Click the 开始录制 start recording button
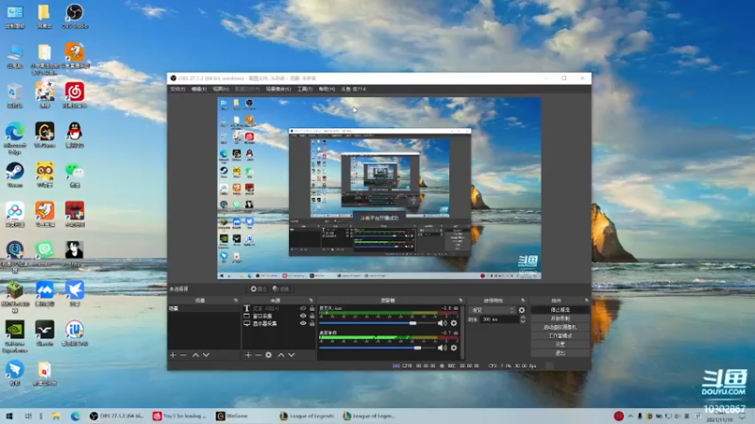Image resolution: width=755 pixels, height=424 pixels. pos(560,318)
